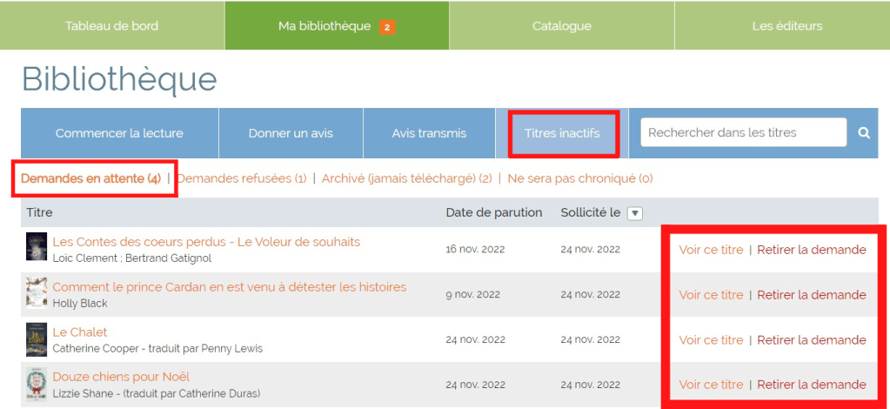Toggle the Sollicité le sort arrow

point(635,213)
